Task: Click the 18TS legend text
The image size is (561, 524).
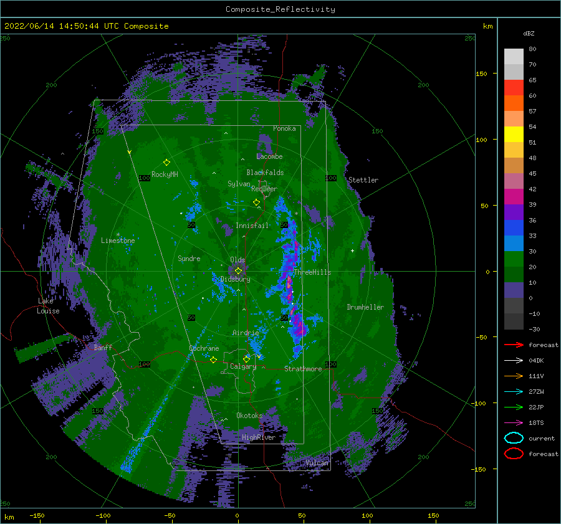Action: pyautogui.click(x=536, y=423)
